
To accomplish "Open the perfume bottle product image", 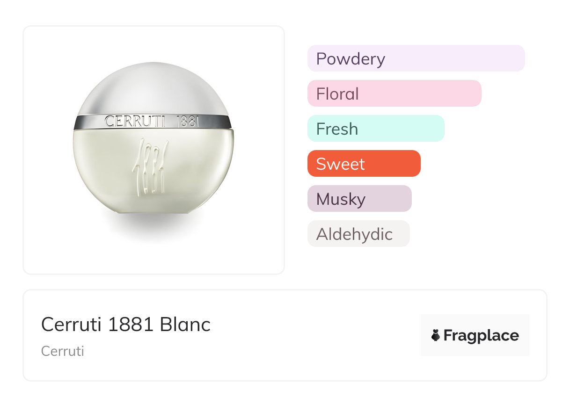I will click(x=153, y=150).
